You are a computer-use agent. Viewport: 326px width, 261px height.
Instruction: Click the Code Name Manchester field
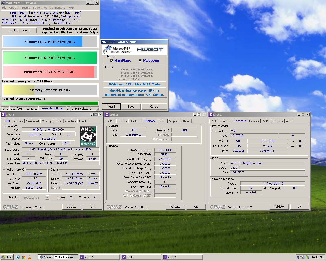click(x=36, y=134)
